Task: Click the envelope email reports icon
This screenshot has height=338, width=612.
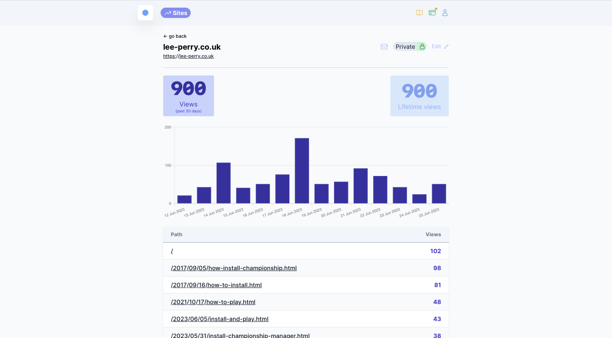Action: point(384,47)
